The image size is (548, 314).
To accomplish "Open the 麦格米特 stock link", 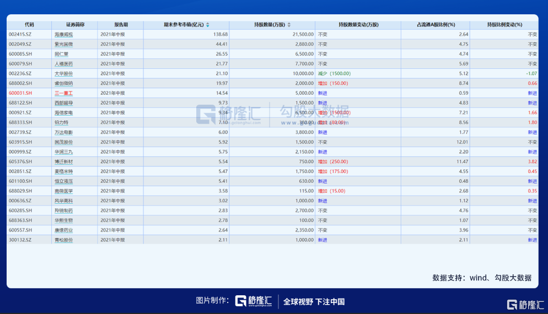I will (x=63, y=171).
